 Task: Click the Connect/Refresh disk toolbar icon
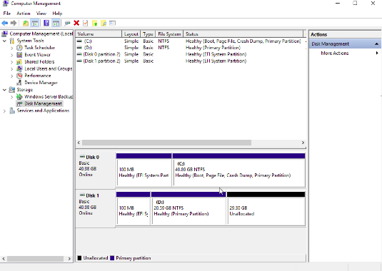click(67, 23)
